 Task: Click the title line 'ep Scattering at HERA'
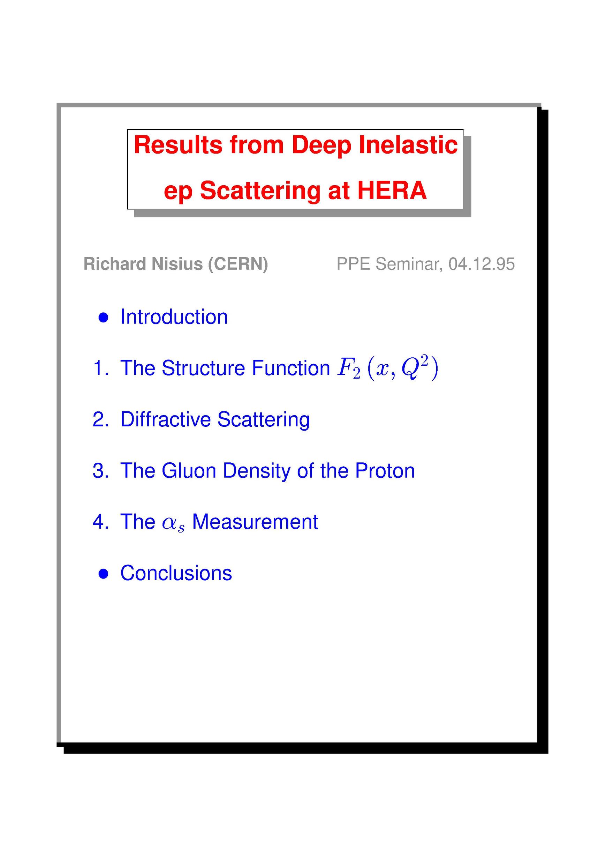pos(295,191)
